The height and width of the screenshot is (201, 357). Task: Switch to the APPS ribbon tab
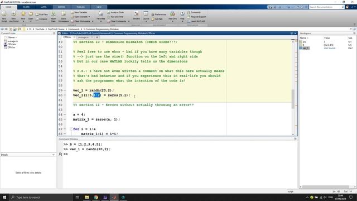[x=44, y=7]
